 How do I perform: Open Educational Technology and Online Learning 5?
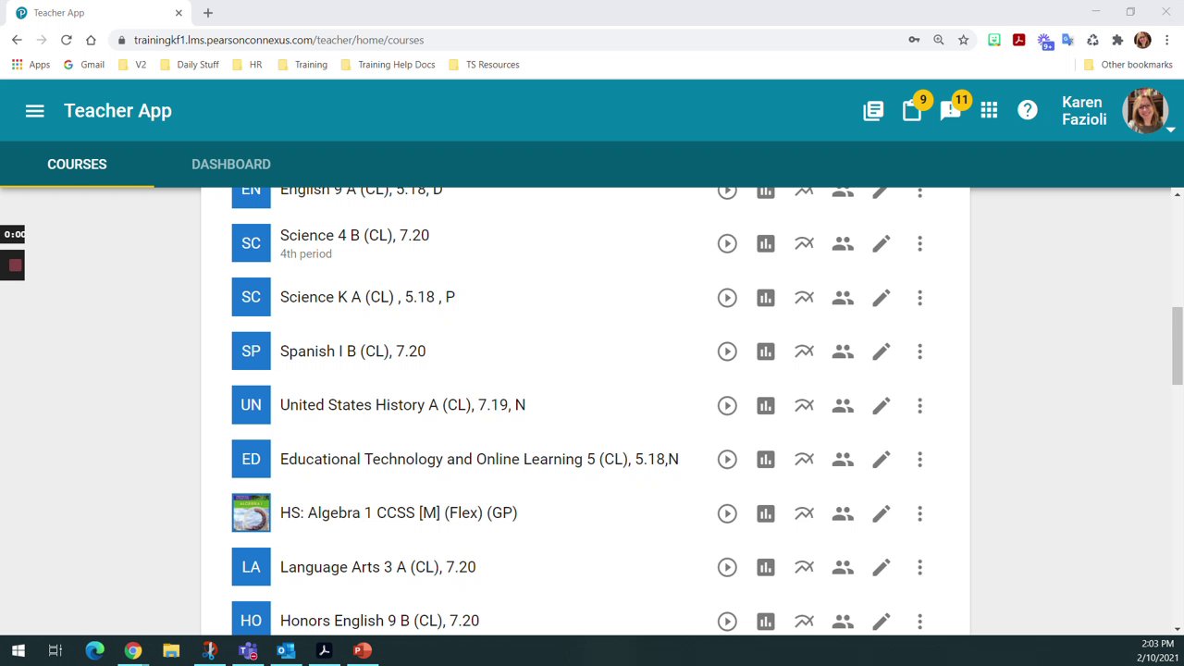click(479, 459)
